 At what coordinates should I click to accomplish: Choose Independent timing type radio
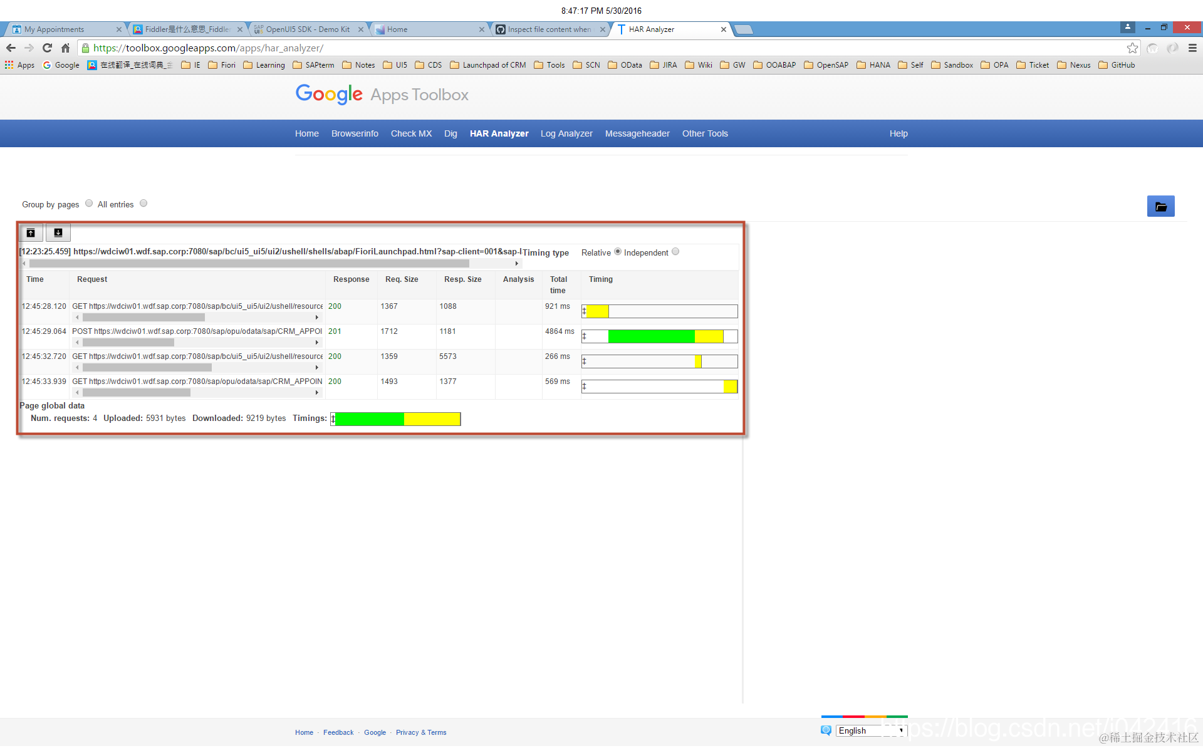(x=675, y=252)
